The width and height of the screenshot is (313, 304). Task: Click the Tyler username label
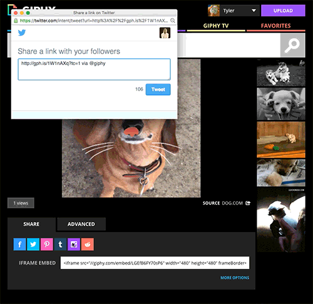(x=229, y=11)
